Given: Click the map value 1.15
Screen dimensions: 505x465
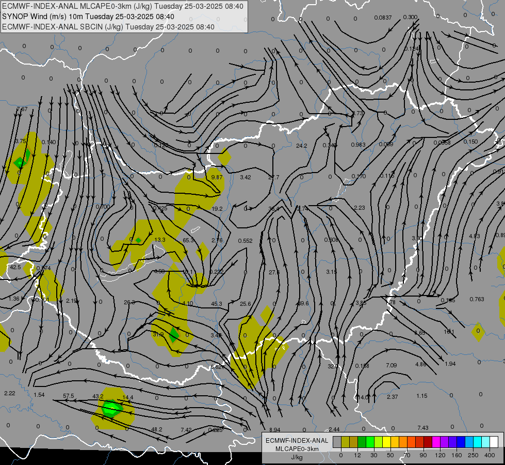Looking at the screenshot, I should pos(422,396).
